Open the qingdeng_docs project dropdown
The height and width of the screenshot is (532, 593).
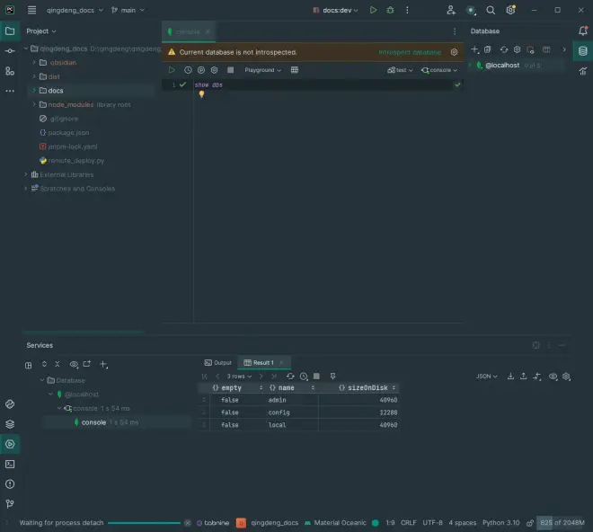coord(75,10)
